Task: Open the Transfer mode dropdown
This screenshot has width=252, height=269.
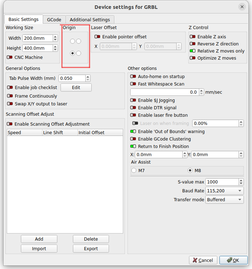Action: (224, 200)
